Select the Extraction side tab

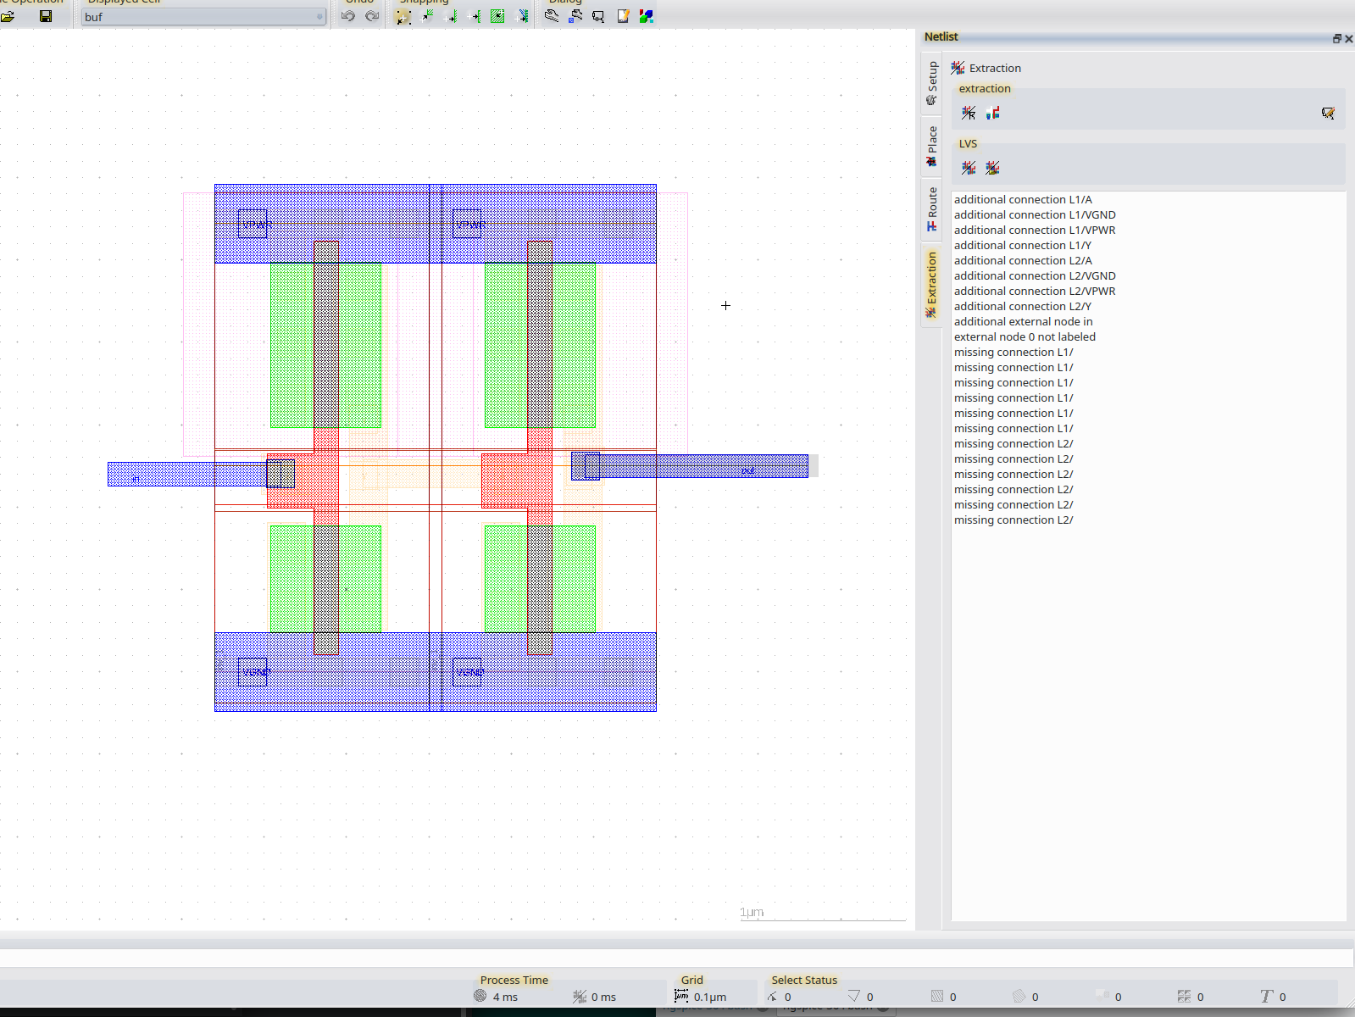click(932, 285)
